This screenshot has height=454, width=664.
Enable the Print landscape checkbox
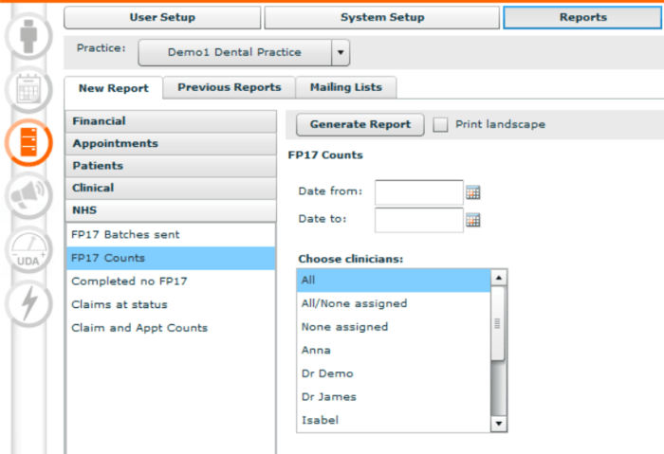tap(440, 124)
